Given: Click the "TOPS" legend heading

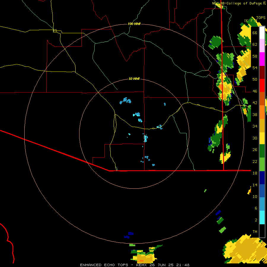Looking at the screenshot, I should tap(261, 18).
